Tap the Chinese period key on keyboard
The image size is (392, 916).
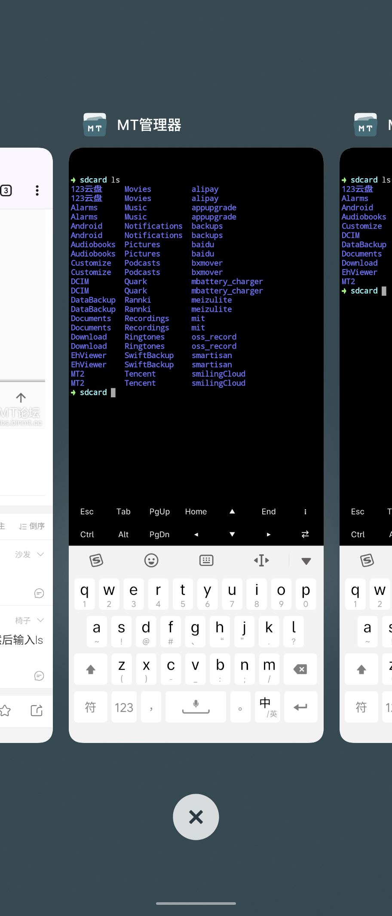pos(240,707)
